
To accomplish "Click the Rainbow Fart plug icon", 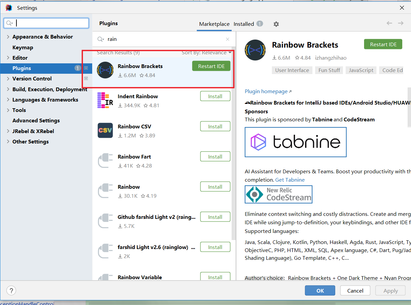I will coord(105,161).
